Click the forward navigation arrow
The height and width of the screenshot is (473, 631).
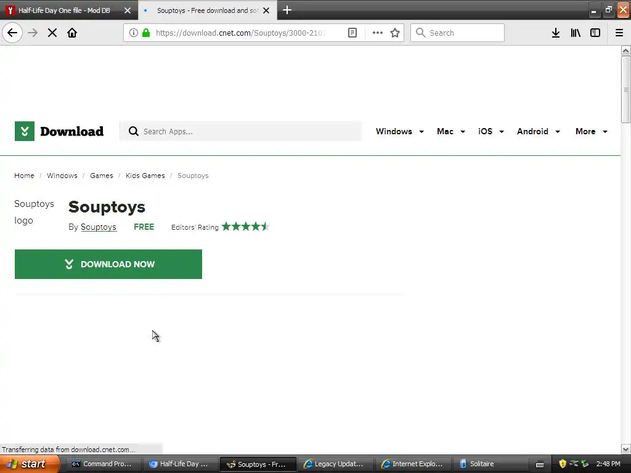[x=33, y=33]
